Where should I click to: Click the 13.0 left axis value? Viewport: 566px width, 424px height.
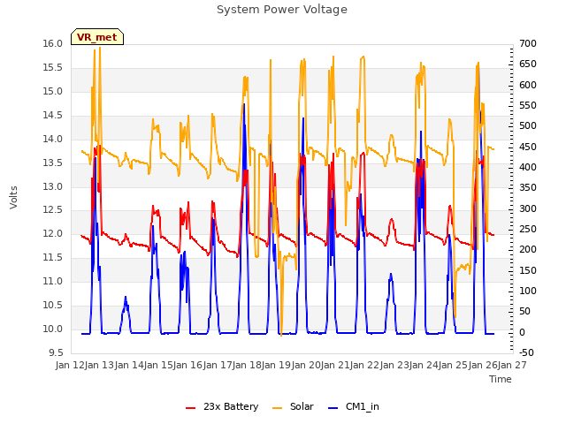(53, 186)
